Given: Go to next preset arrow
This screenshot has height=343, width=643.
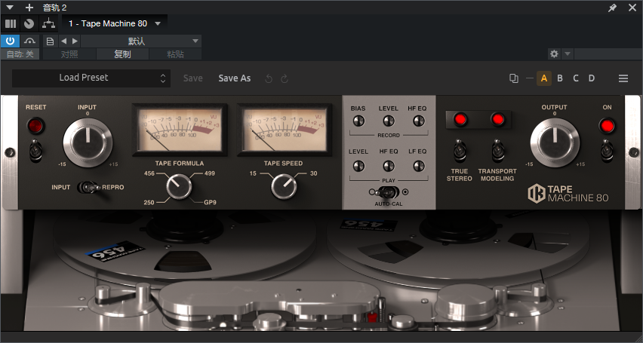Looking at the screenshot, I should point(75,41).
